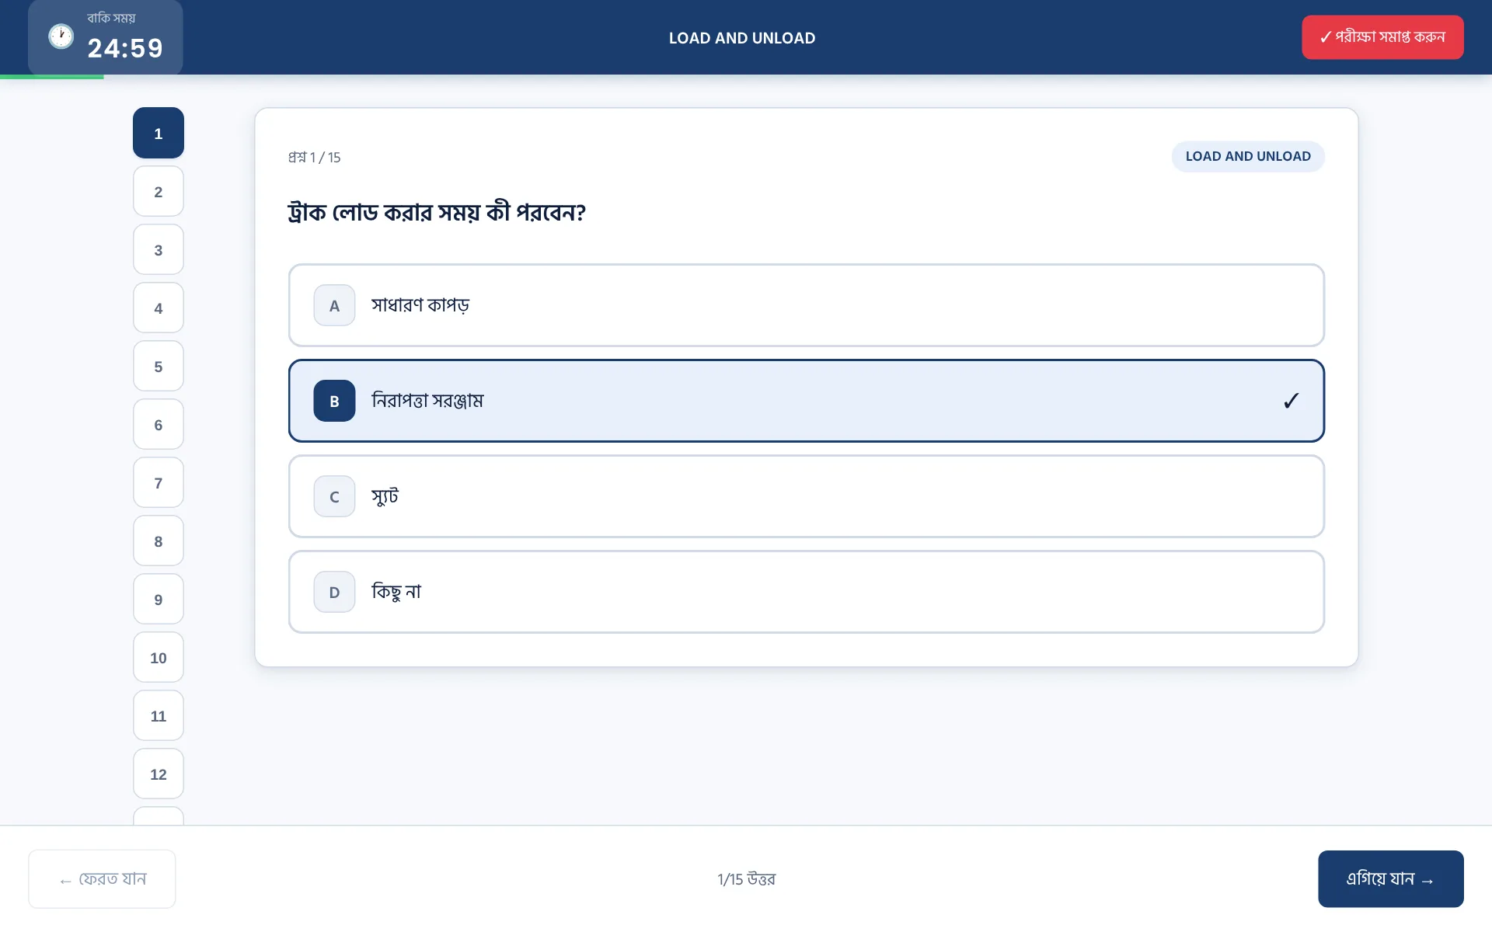Click the LOAD AND UNLOAD category badge
Screen dimensions: 1492x932
1248,156
